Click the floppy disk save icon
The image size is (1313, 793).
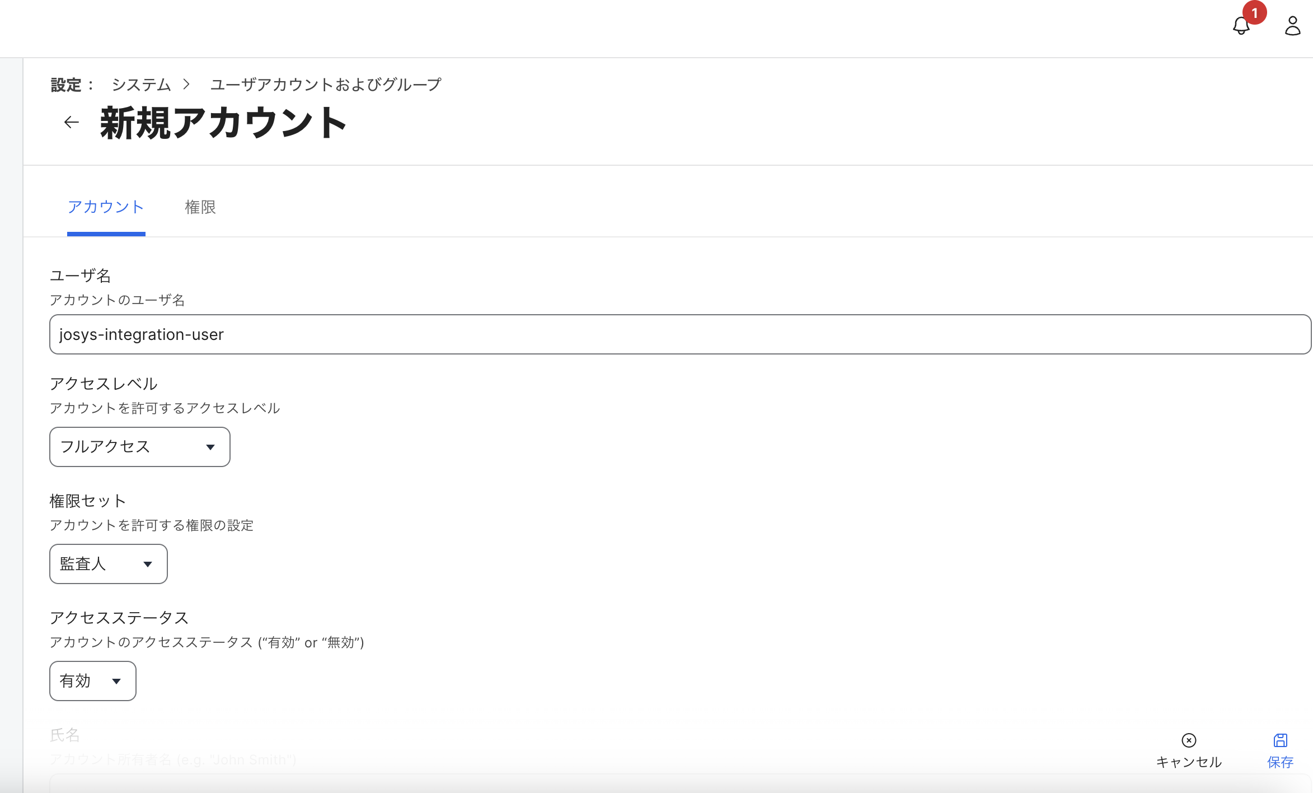1281,740
